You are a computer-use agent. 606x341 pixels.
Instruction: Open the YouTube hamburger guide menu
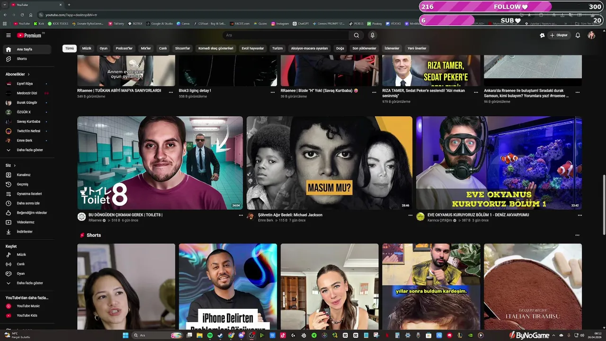click(x=8, y=35)
